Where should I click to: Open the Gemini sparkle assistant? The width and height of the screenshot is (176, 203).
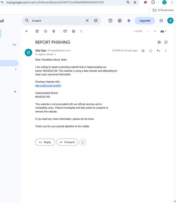pyautogui.click(x=129, y=21)
